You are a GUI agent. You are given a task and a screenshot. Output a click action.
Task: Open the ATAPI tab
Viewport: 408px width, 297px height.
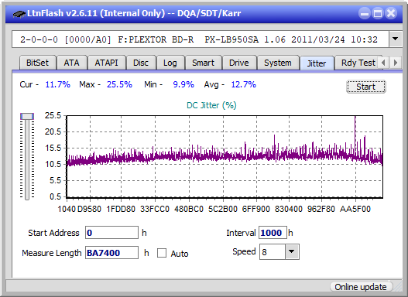[x=106, y=63]
